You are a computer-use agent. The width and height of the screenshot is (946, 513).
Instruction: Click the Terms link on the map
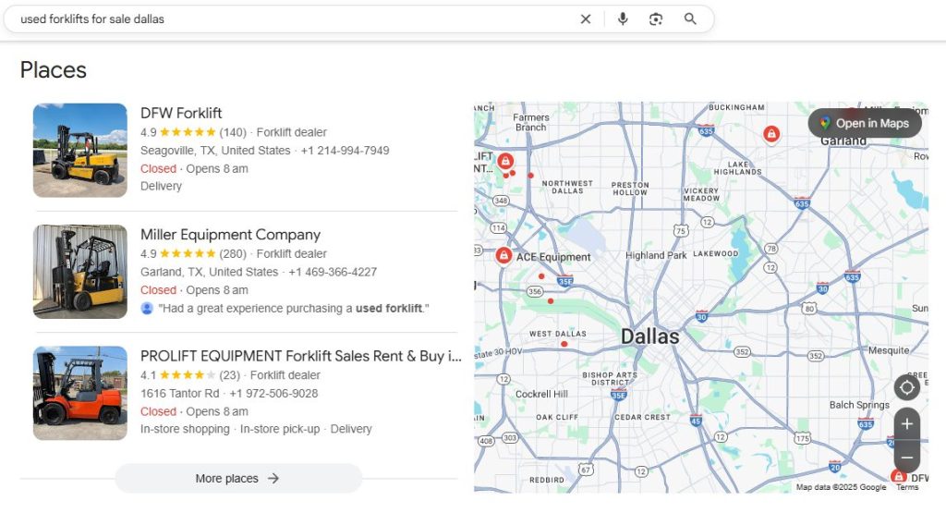pyautogui.click(x=907, y=487)
